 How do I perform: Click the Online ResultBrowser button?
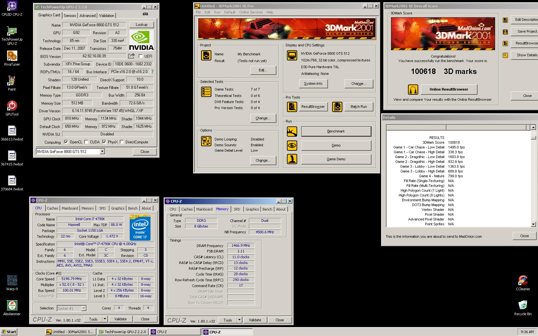click(449, 89)
